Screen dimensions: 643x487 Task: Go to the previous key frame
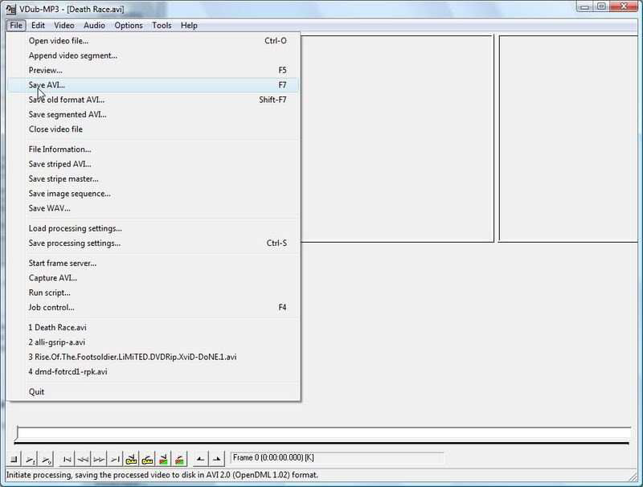[131, 459]
